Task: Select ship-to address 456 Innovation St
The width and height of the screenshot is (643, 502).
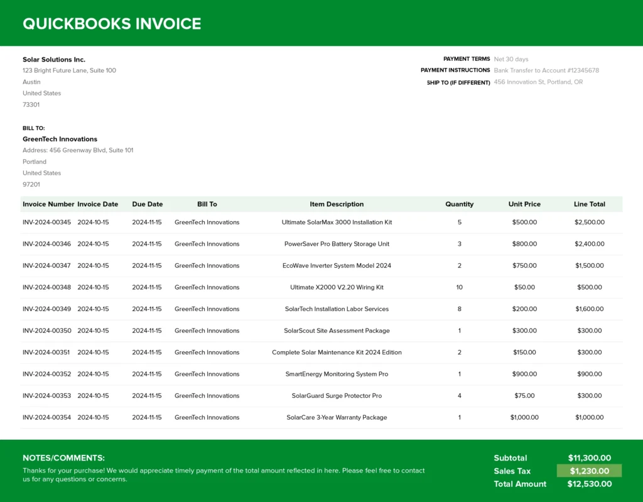Action: [x=538, y=82]
